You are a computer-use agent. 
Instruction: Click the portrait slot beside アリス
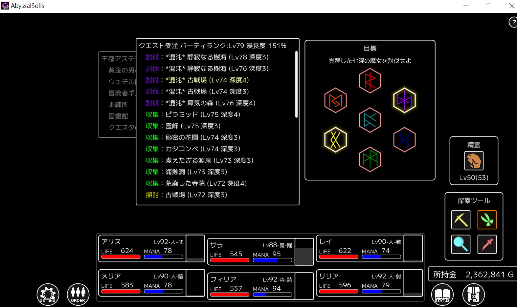(x=195, y=249)
